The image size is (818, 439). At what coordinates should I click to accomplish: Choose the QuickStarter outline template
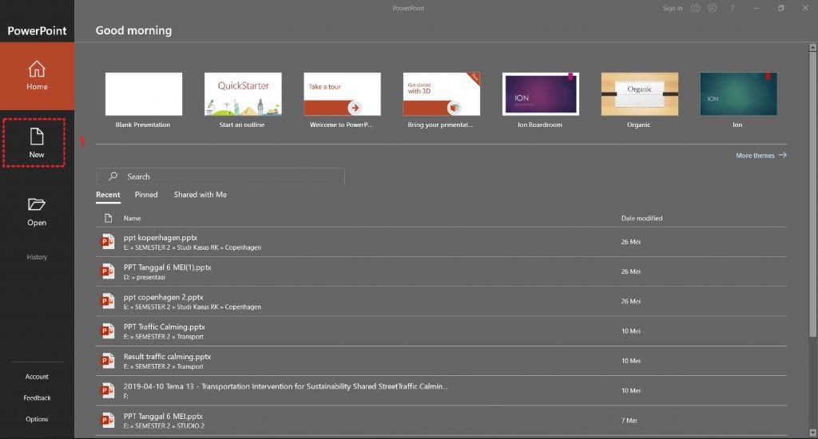coord(243,100)
